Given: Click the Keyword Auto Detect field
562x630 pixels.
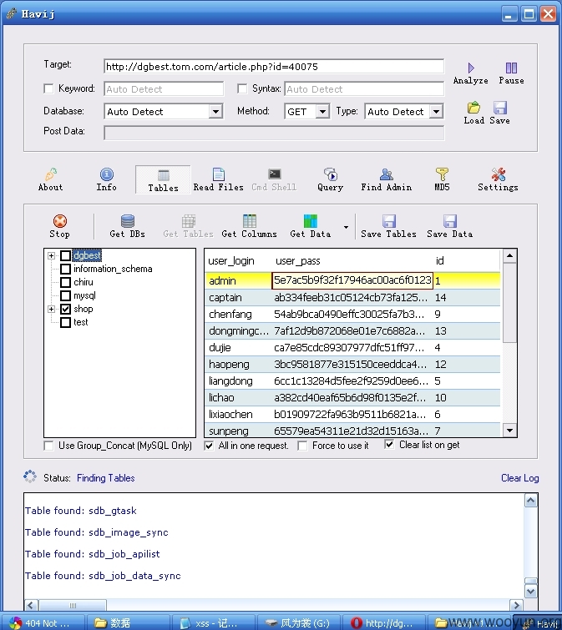Looking at the screenshot, I should 164,88.
